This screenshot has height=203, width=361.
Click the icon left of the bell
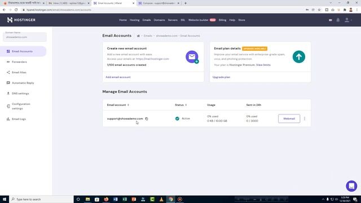point(331,20)
